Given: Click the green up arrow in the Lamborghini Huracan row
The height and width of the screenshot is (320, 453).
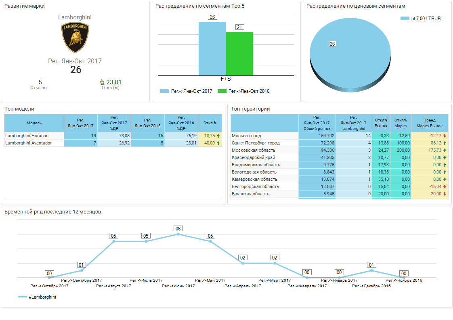Looking at the screenshot, I should coord(218,136).
